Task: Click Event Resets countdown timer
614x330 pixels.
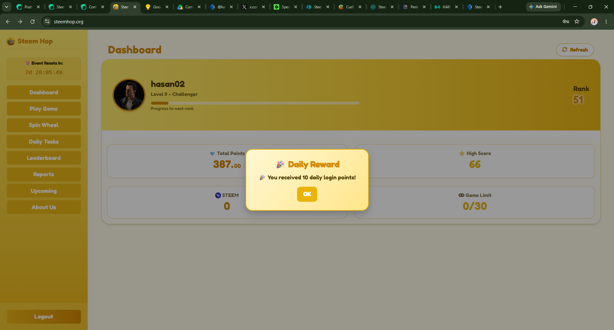Action: pos(44,73)
